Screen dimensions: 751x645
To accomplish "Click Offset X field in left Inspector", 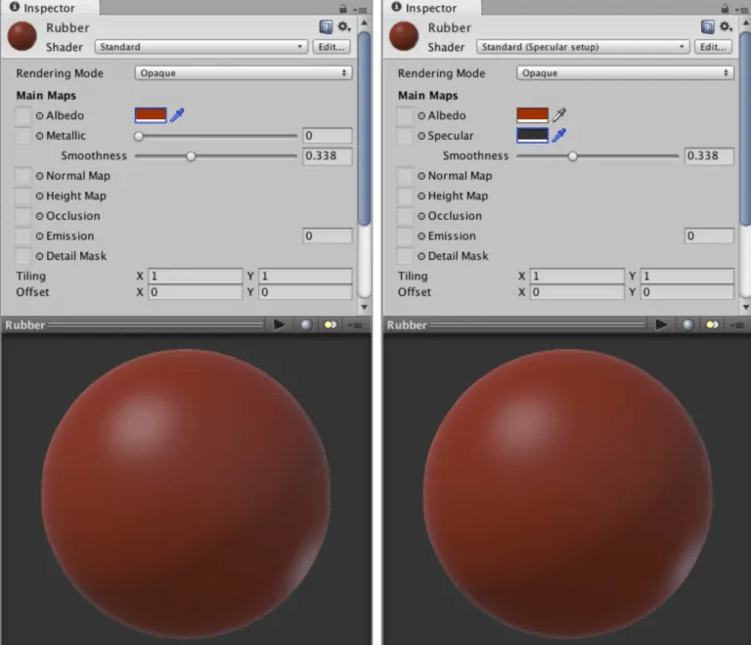I will tap(196, 292).
